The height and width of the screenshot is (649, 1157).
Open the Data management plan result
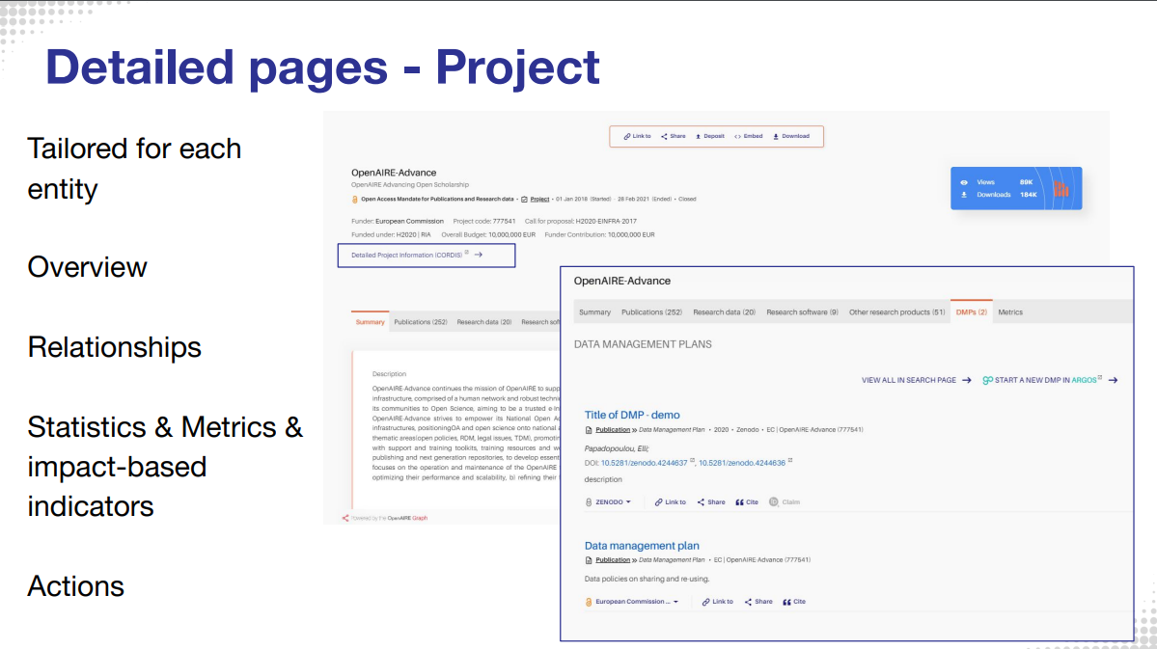[641, 546]
